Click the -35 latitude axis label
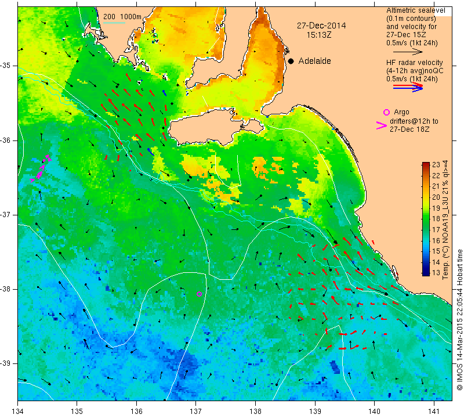The width and height of the screenshot is (464, 418). click(x=6, y=66)
